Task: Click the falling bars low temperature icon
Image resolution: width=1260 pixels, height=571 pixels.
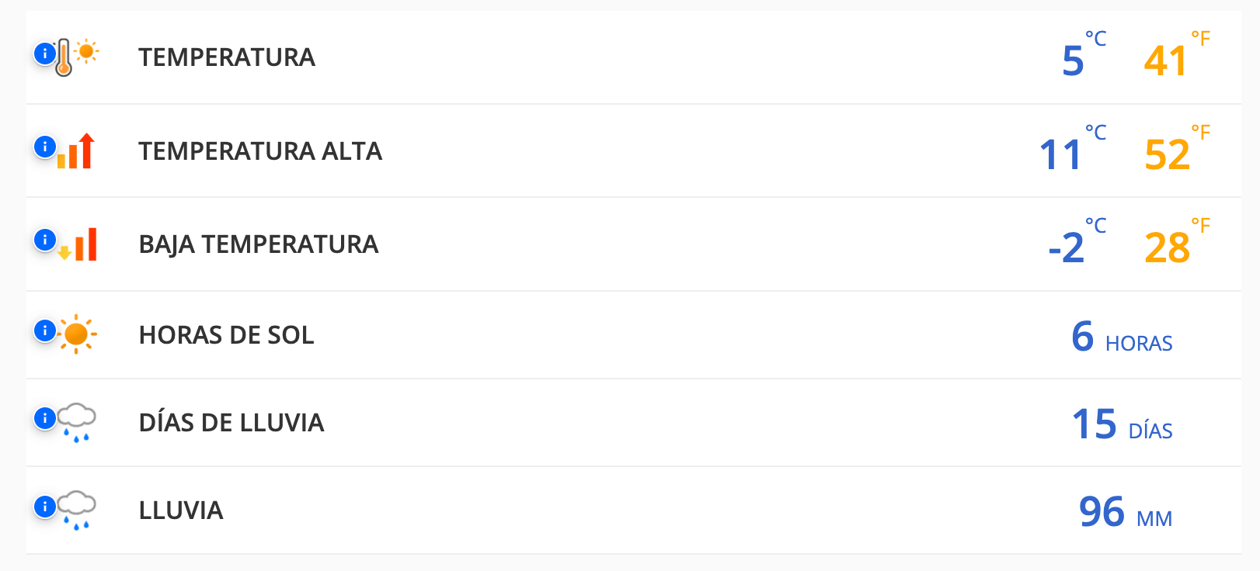Action: [x=79, y=244]
